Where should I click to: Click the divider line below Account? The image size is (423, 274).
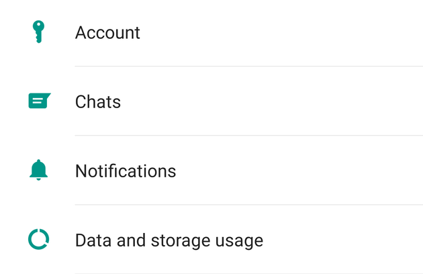[248, 66]
